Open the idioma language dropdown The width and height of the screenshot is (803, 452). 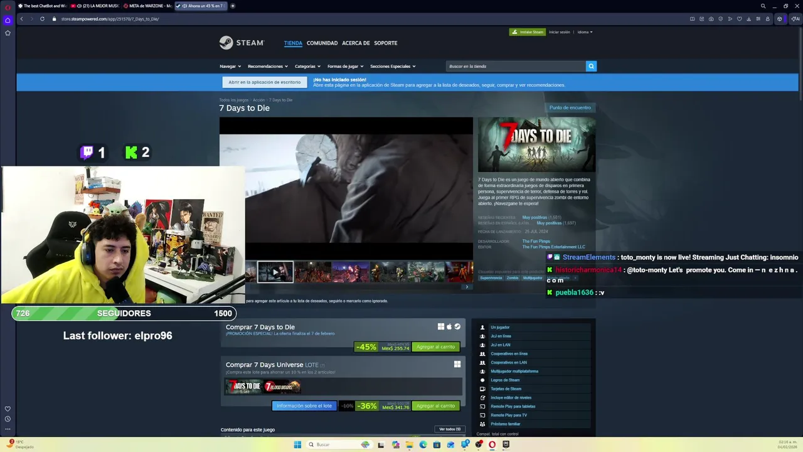(585, 32)
